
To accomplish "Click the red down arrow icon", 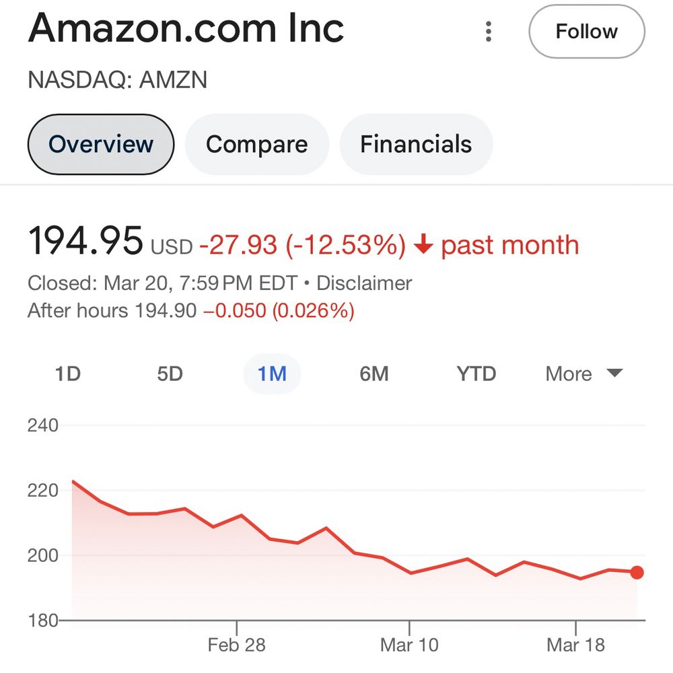I will pyautogui.click(x=423, y=246).
